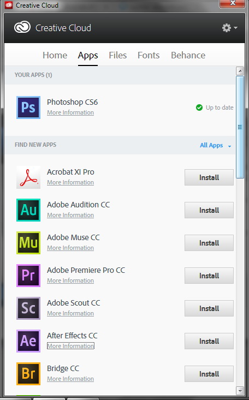Install Adobe Premiere Pro CC
This screenshot has width=249, height=400.
(209, 276)
